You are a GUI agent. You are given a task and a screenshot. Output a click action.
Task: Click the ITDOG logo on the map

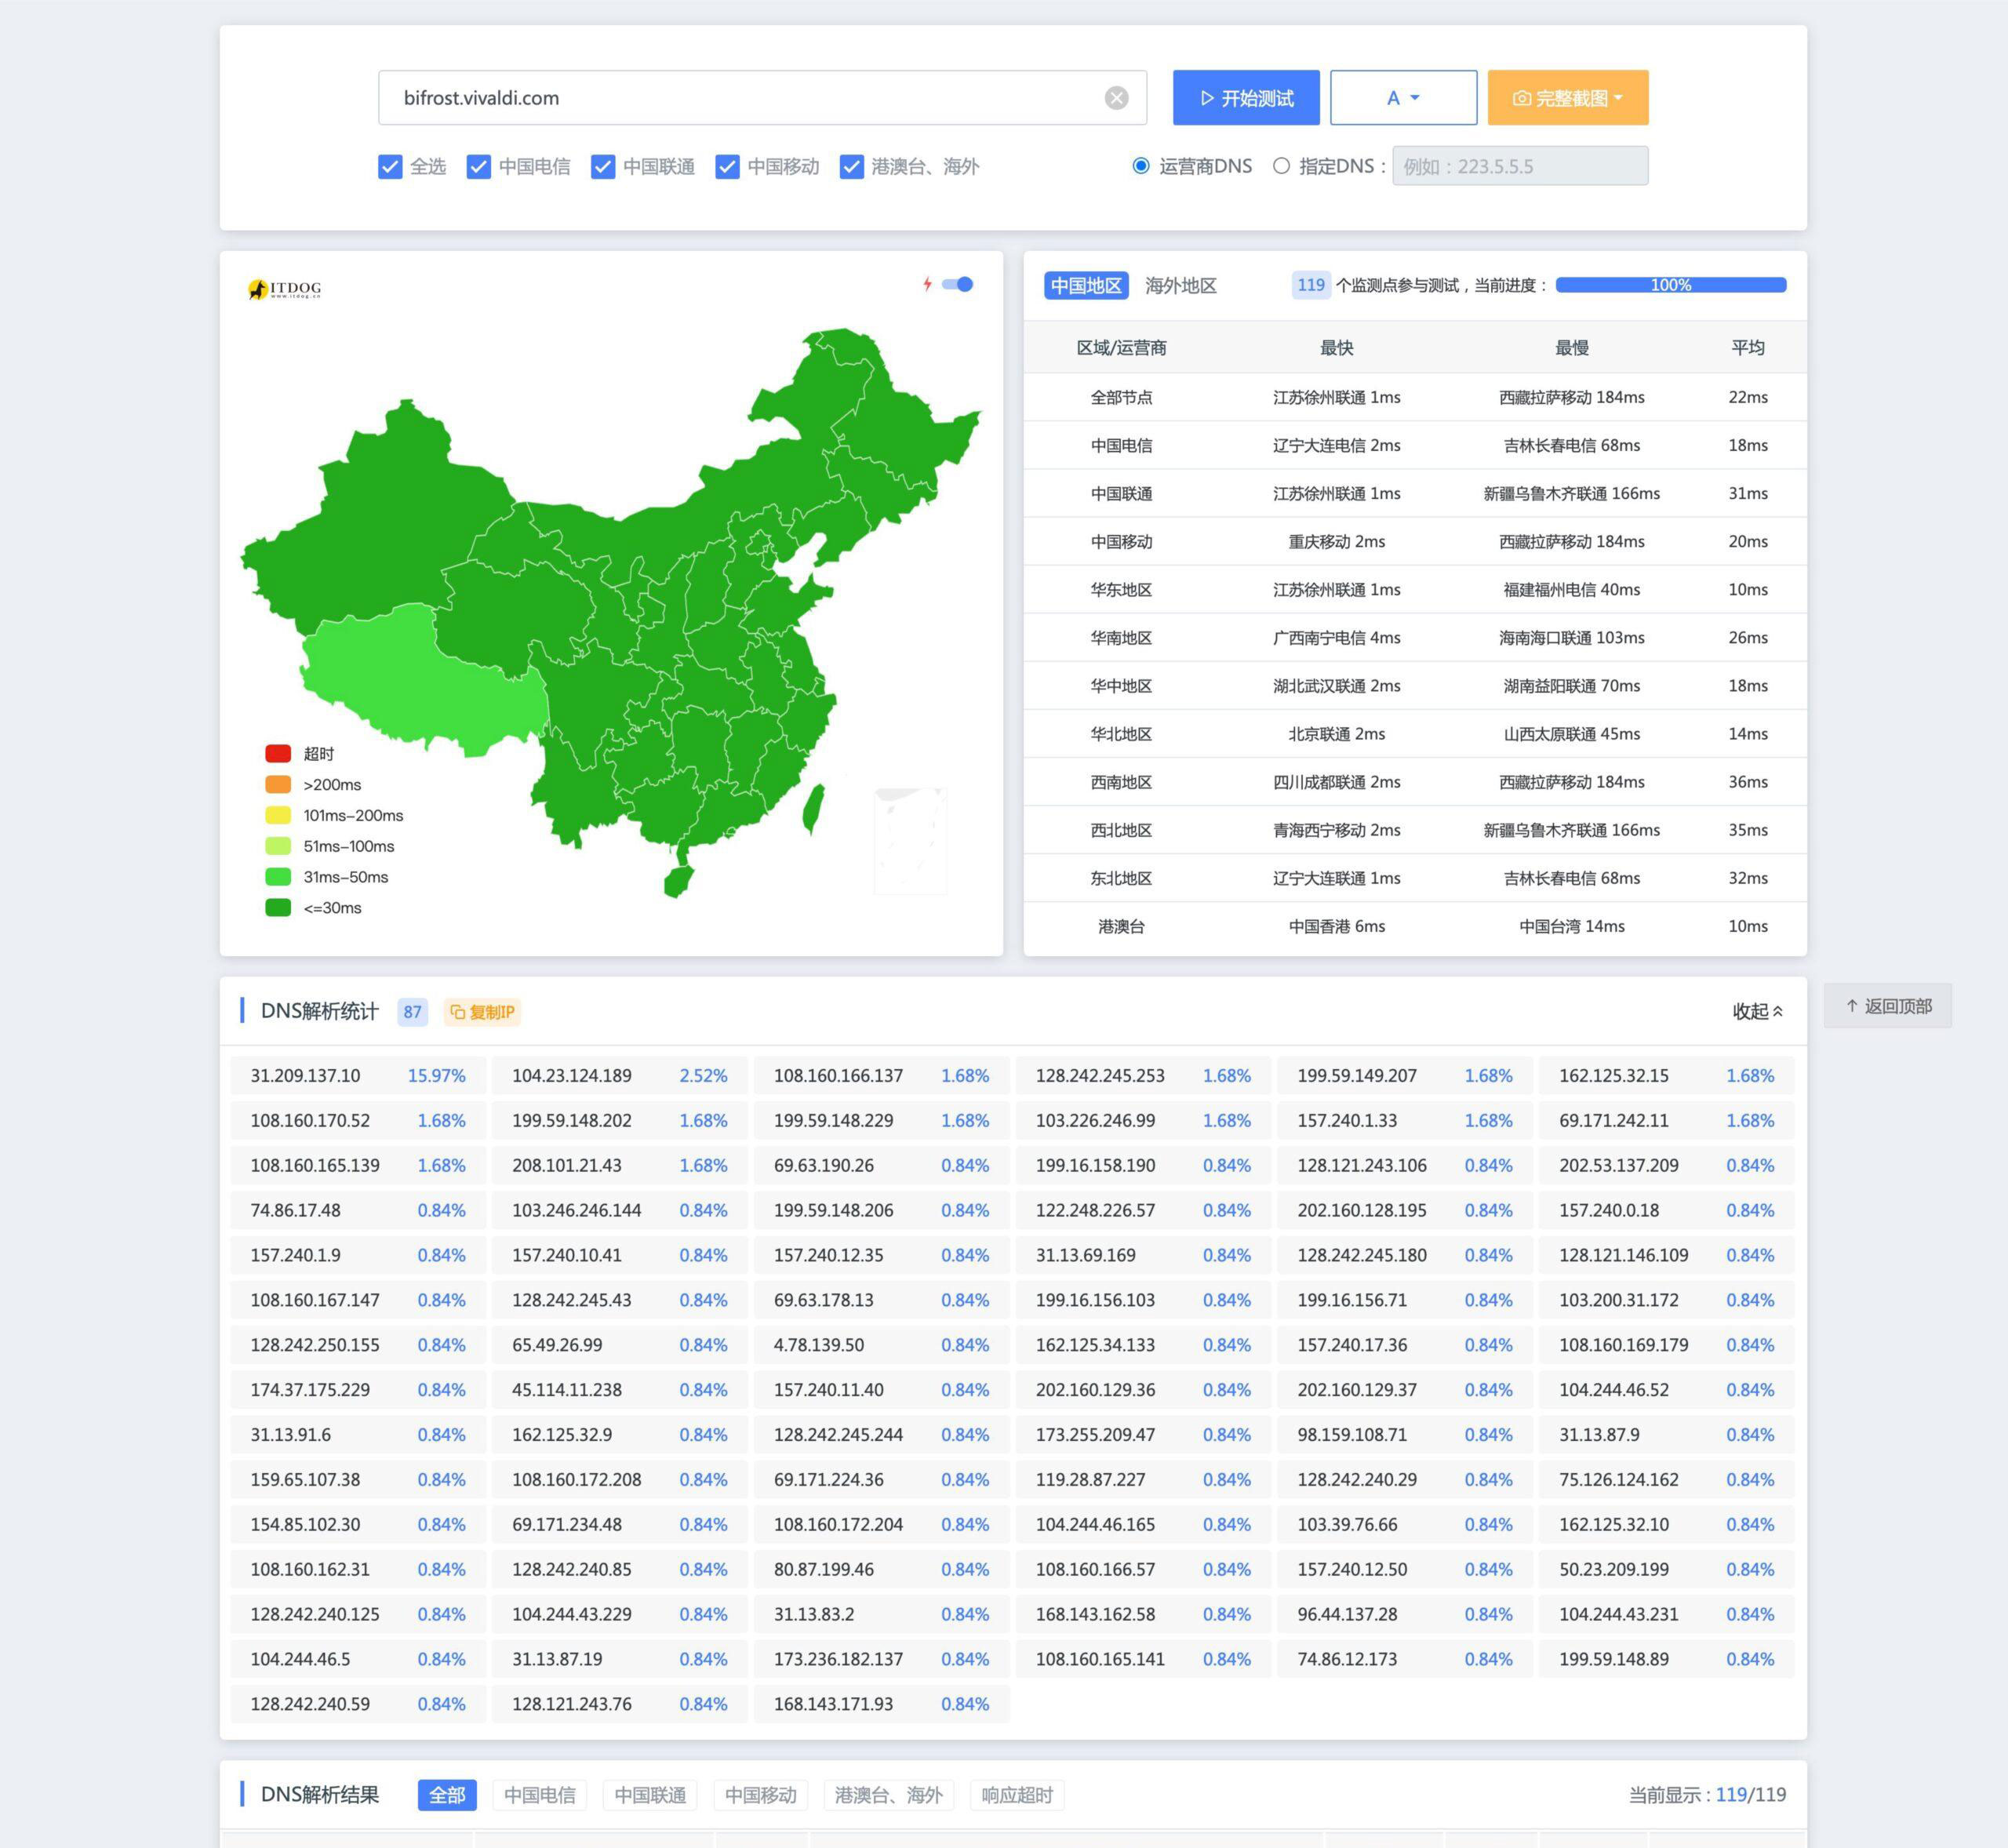(x=285, y=289)
